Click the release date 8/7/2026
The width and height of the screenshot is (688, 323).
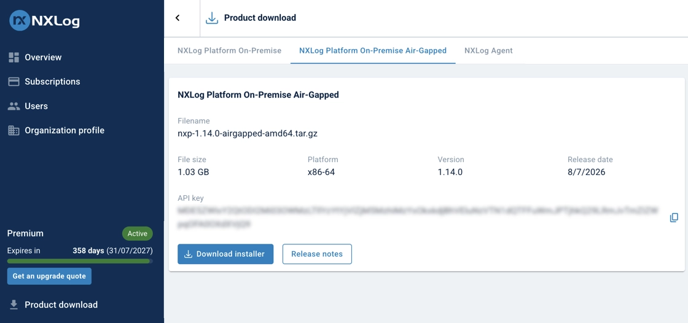pos(586,172)
